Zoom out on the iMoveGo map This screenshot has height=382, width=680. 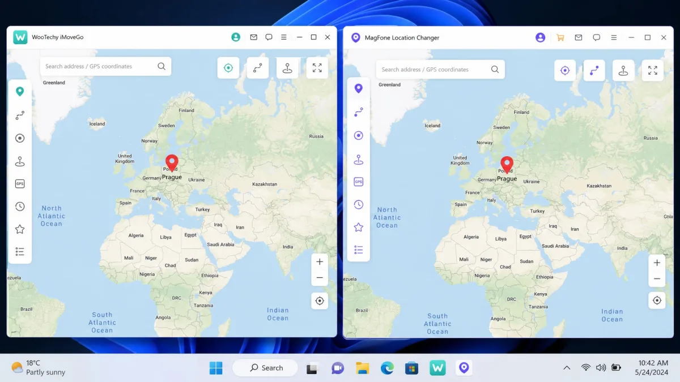tap(320, 278)
